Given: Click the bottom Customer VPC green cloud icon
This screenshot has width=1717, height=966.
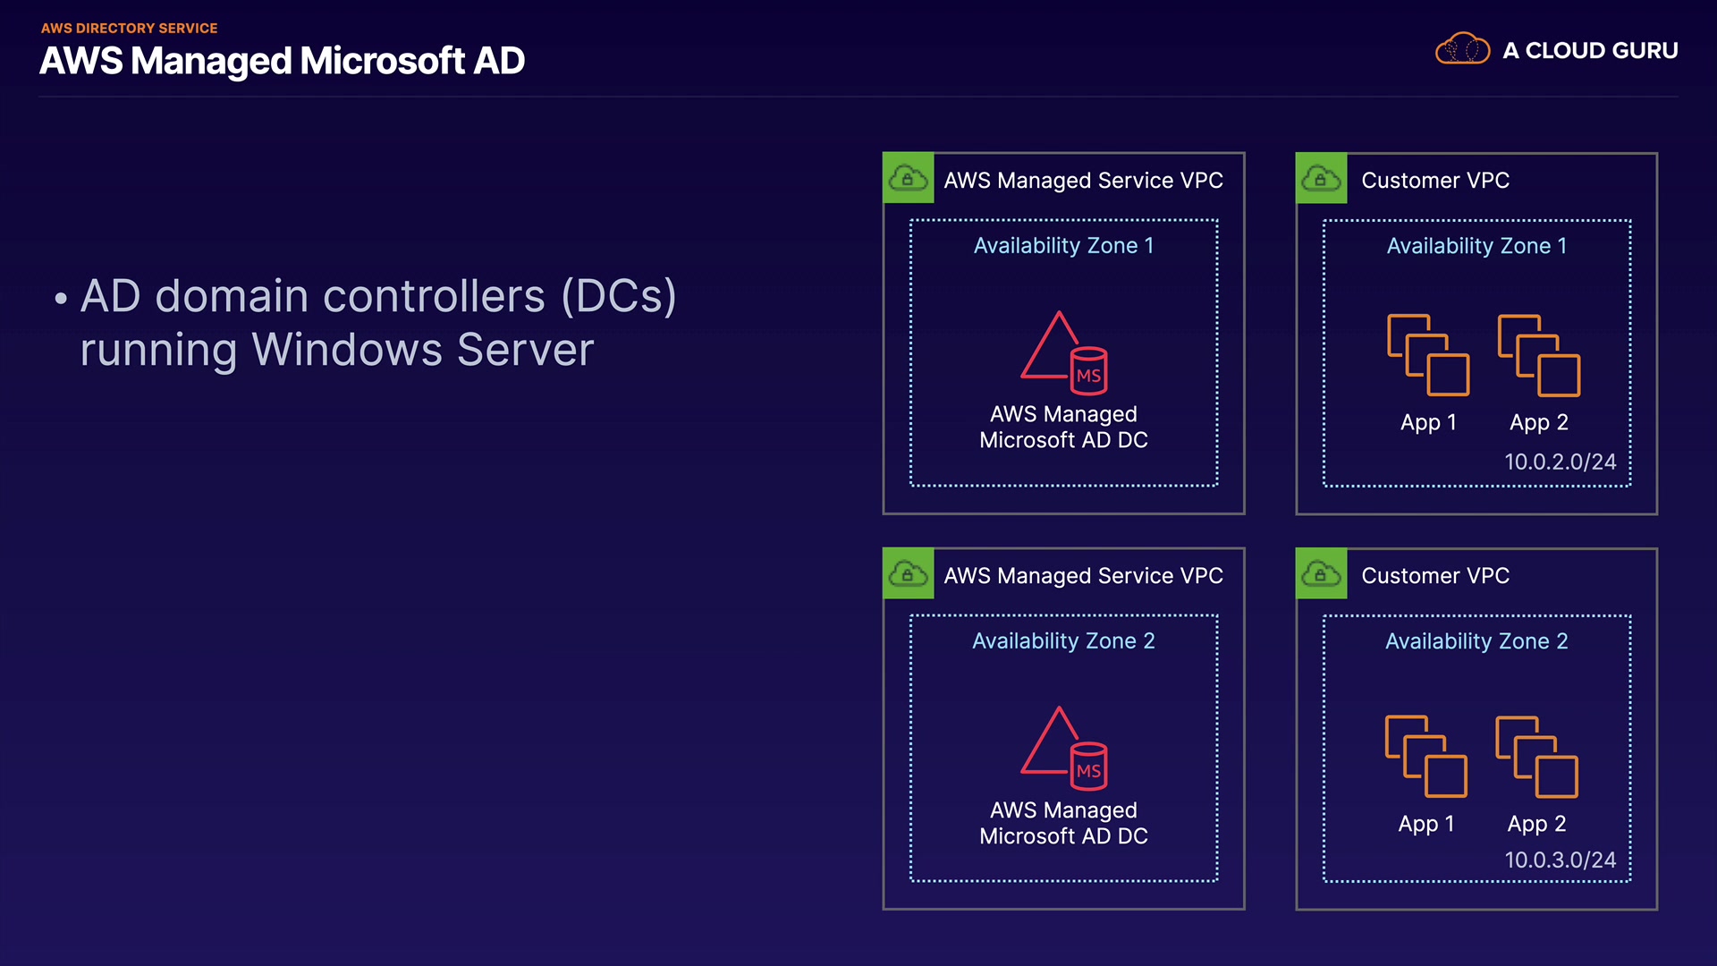Looking at the screenshot, I should (x=1321, y=574).
